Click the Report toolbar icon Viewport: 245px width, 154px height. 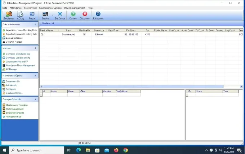point(32,15)
